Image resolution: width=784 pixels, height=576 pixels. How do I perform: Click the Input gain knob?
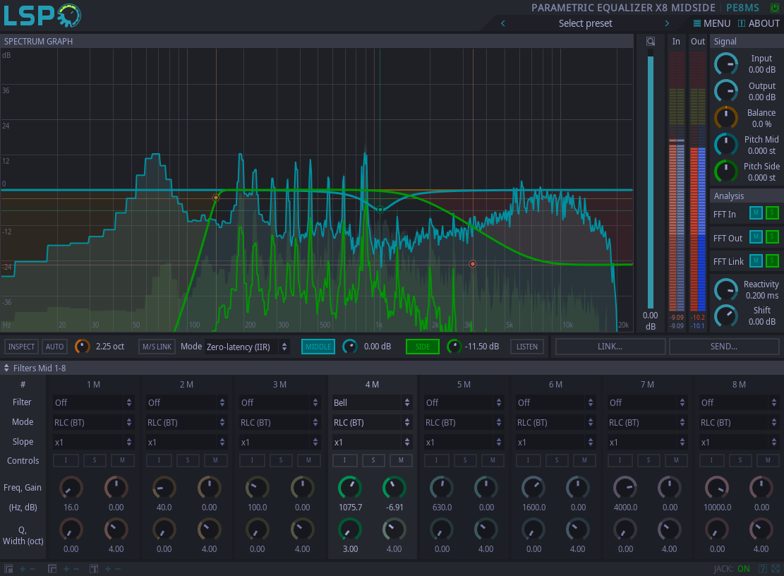pos(726,64)
